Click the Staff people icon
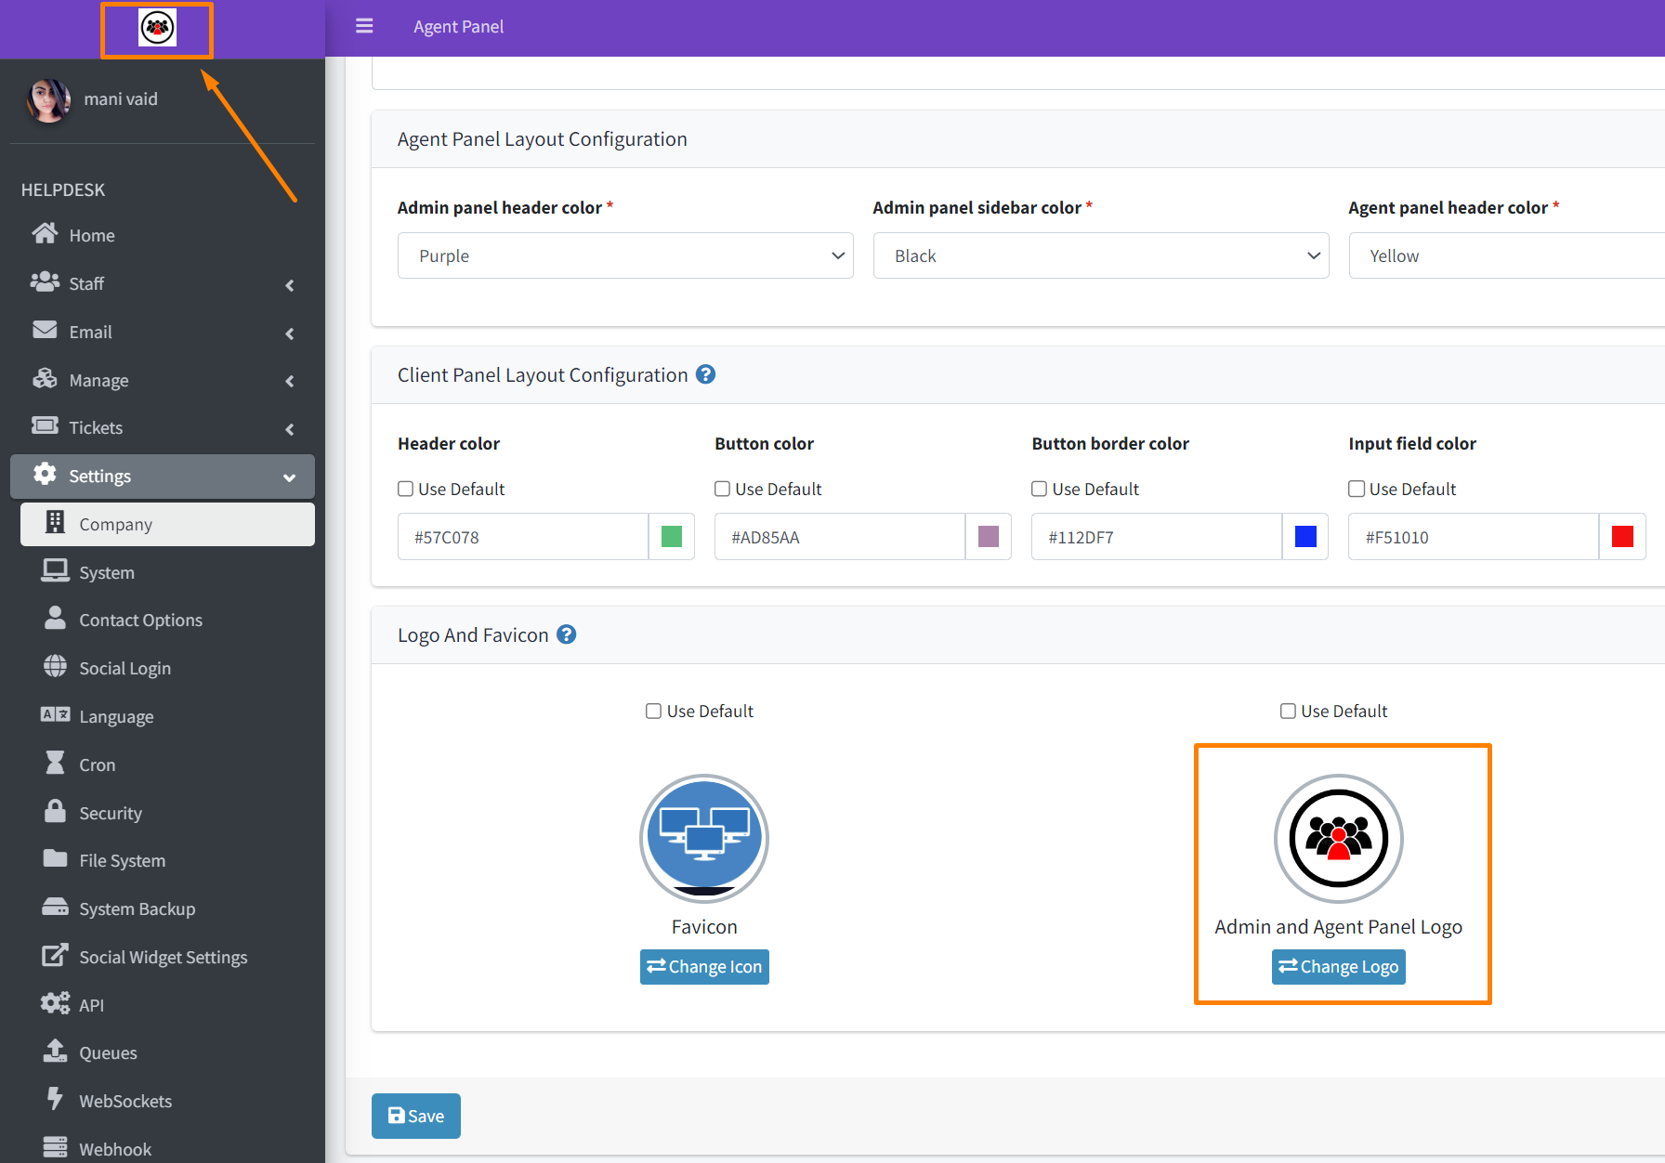The image size is (1665, 1163). click(45, 282)
